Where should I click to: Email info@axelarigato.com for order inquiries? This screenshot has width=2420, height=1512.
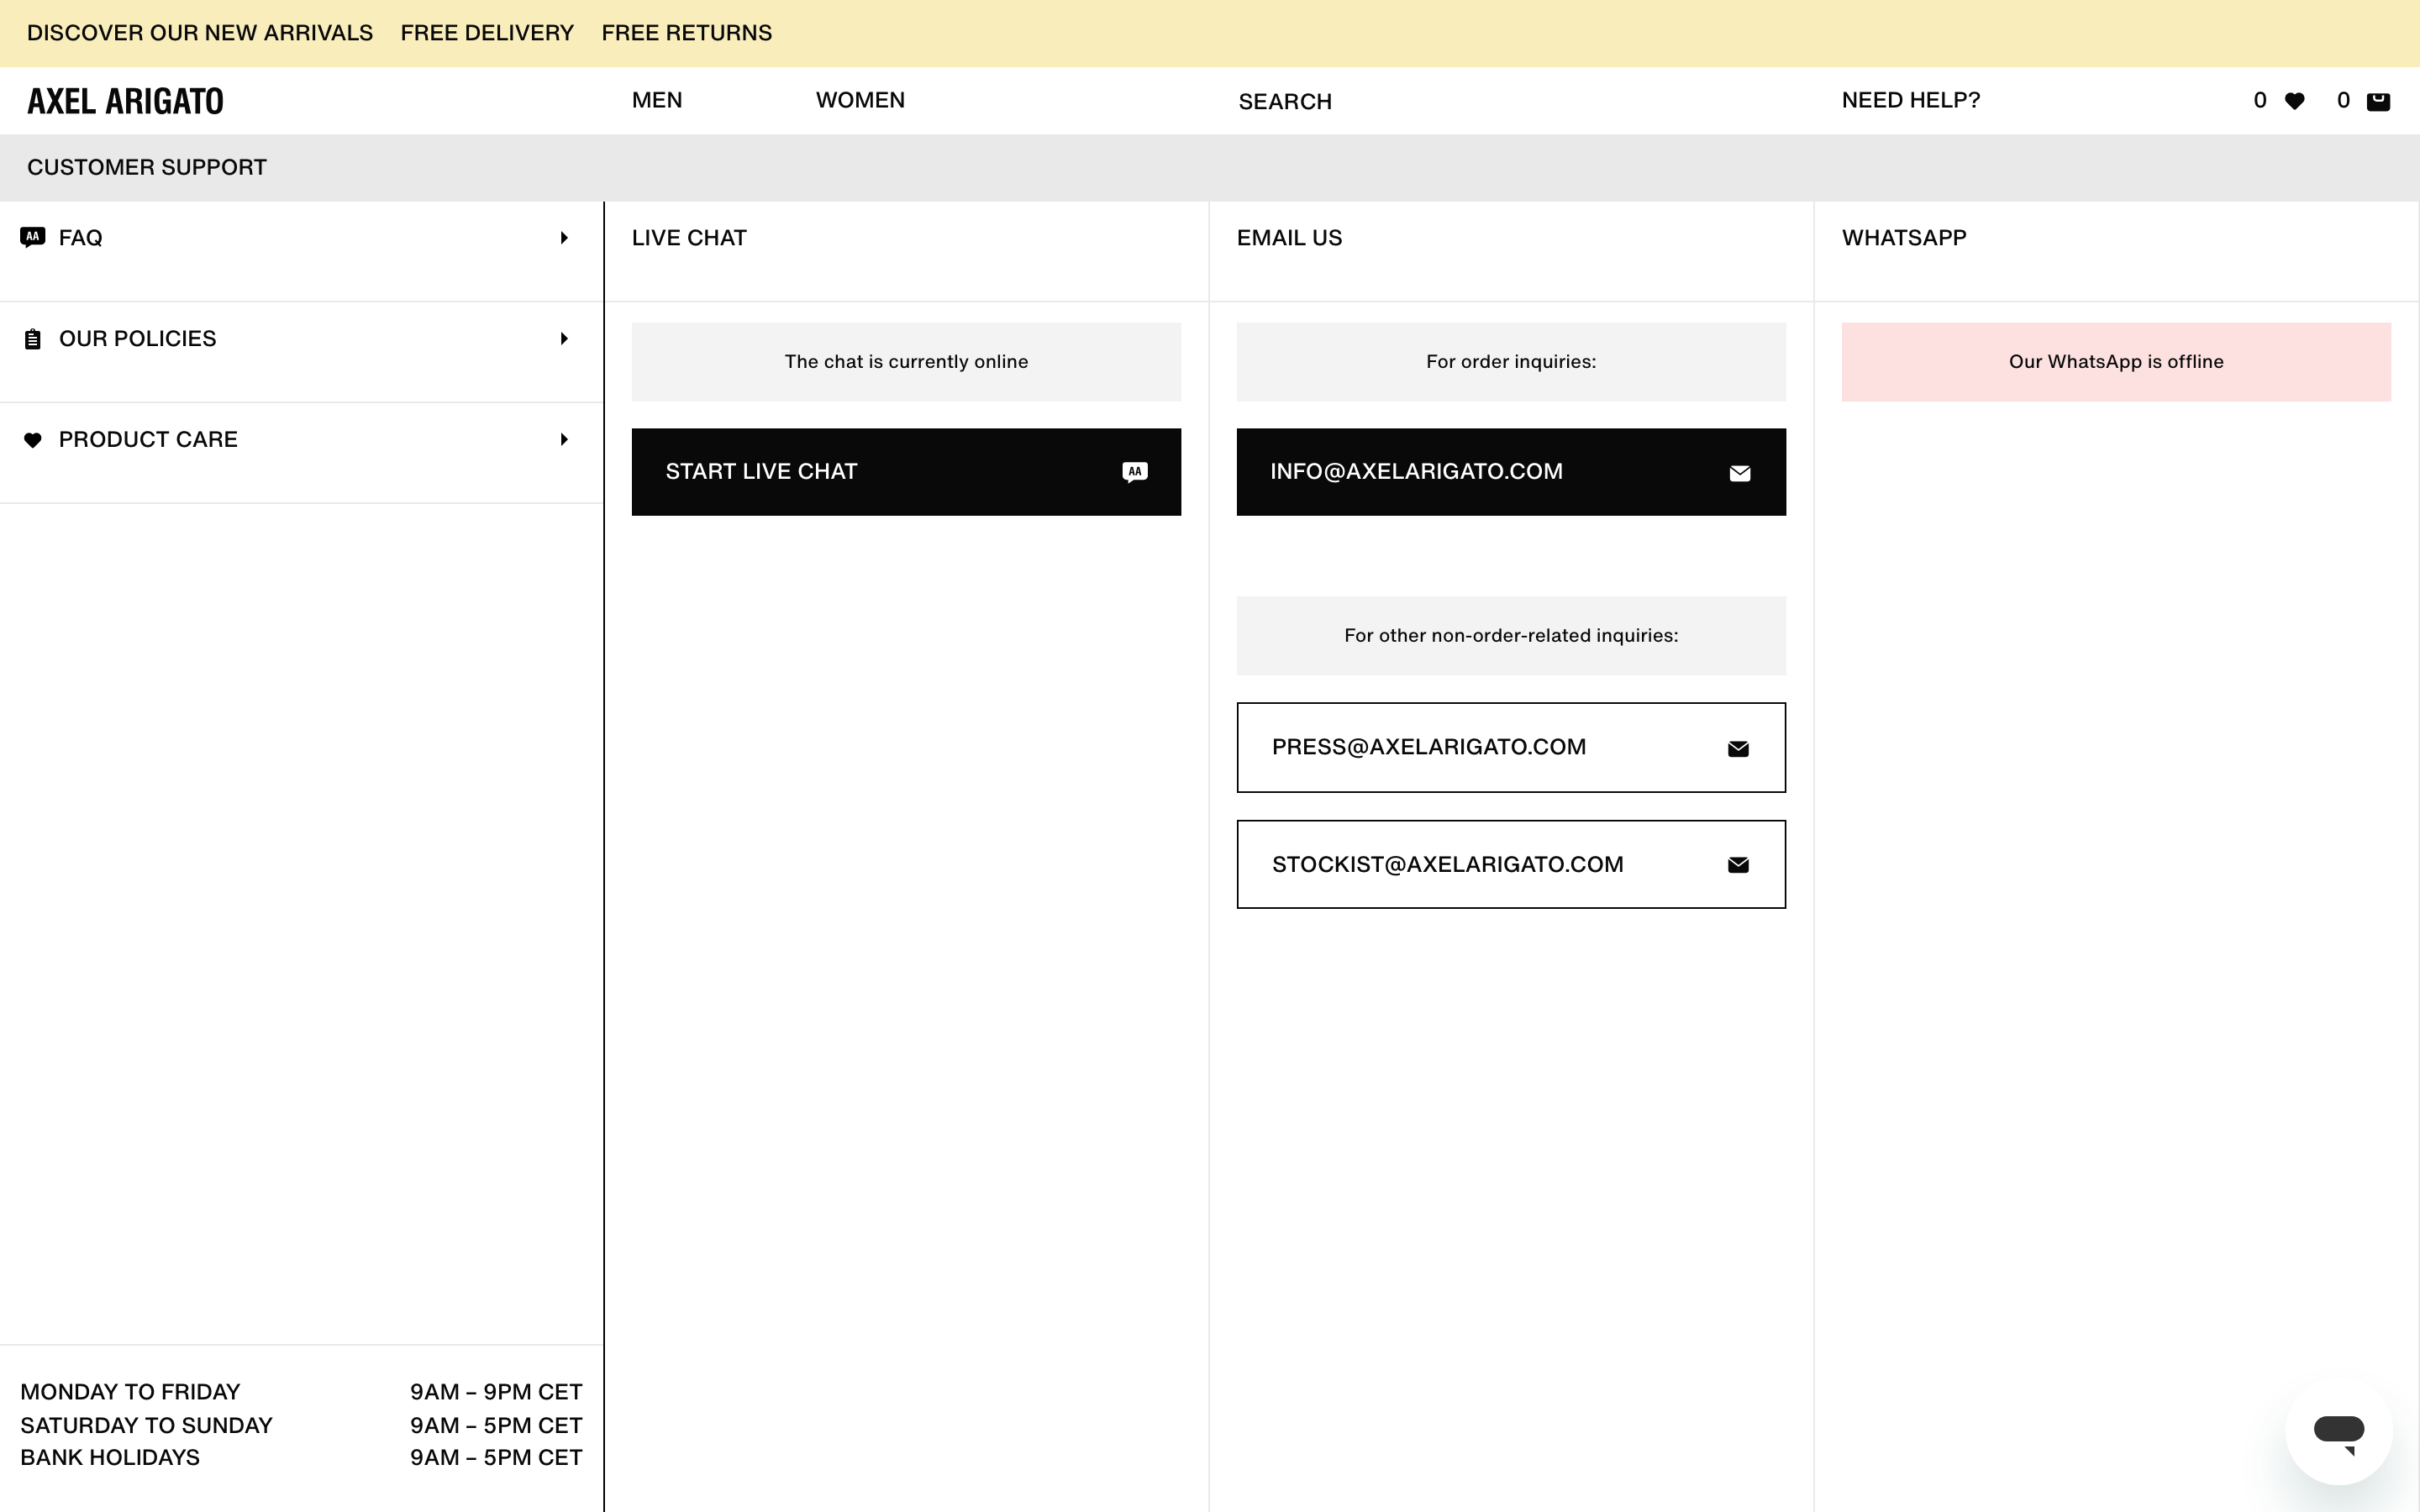pos(1511,472)
